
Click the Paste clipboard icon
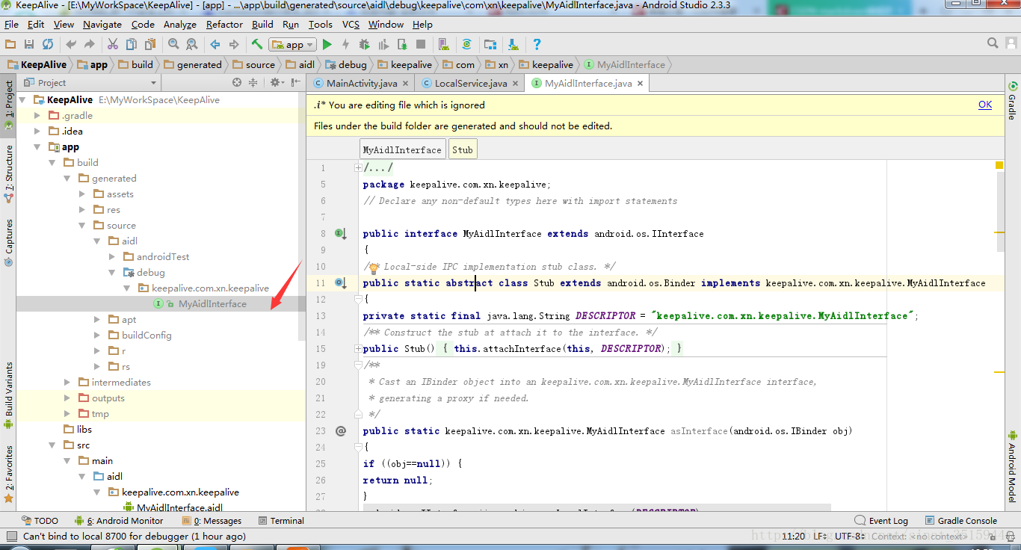tap(150, 45)
